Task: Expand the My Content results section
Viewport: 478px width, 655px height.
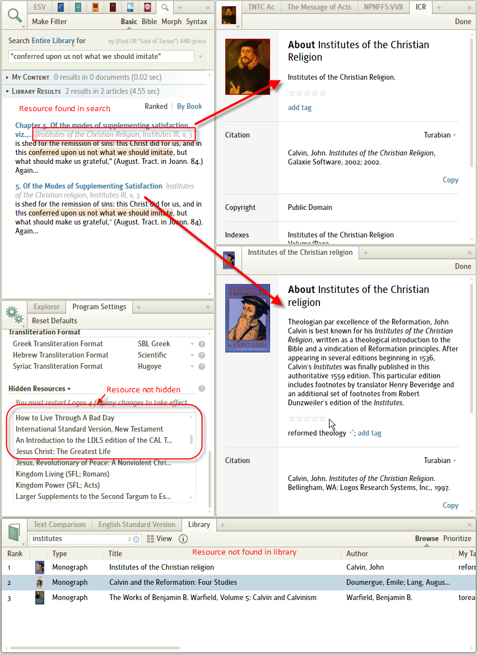Action: pos(7,77)
